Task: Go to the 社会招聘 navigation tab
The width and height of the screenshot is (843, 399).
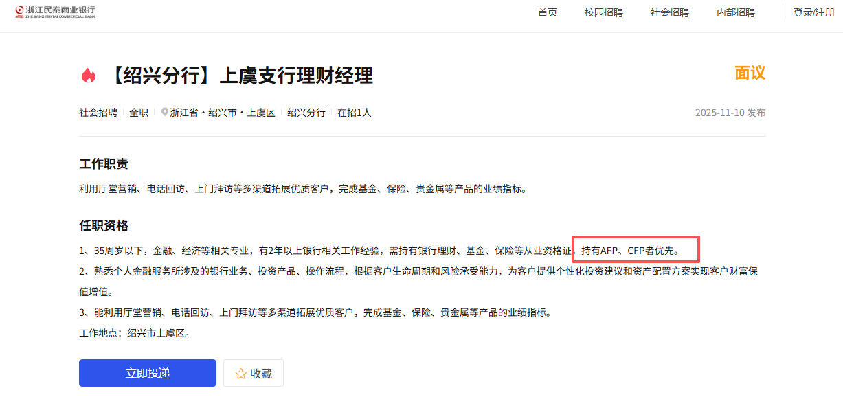Action: pos(670,12)
